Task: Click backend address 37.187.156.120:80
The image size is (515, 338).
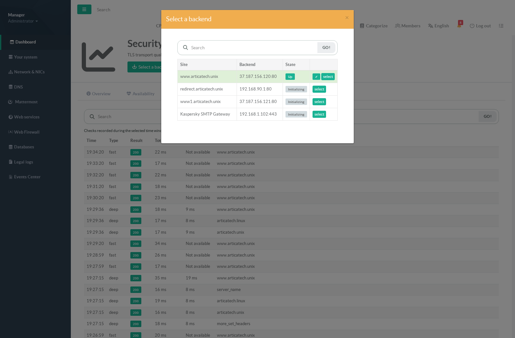Action: tap(258, 76)
